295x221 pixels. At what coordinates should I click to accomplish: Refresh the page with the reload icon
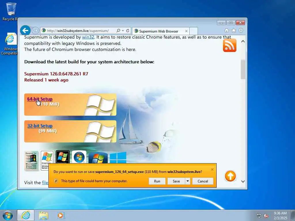[128, 31]
